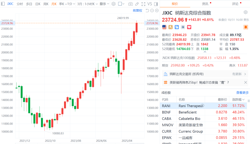This screenshot has width=250, height=144.
Task: Sort by 最新价 column header
Action: (x=222, y=100)
